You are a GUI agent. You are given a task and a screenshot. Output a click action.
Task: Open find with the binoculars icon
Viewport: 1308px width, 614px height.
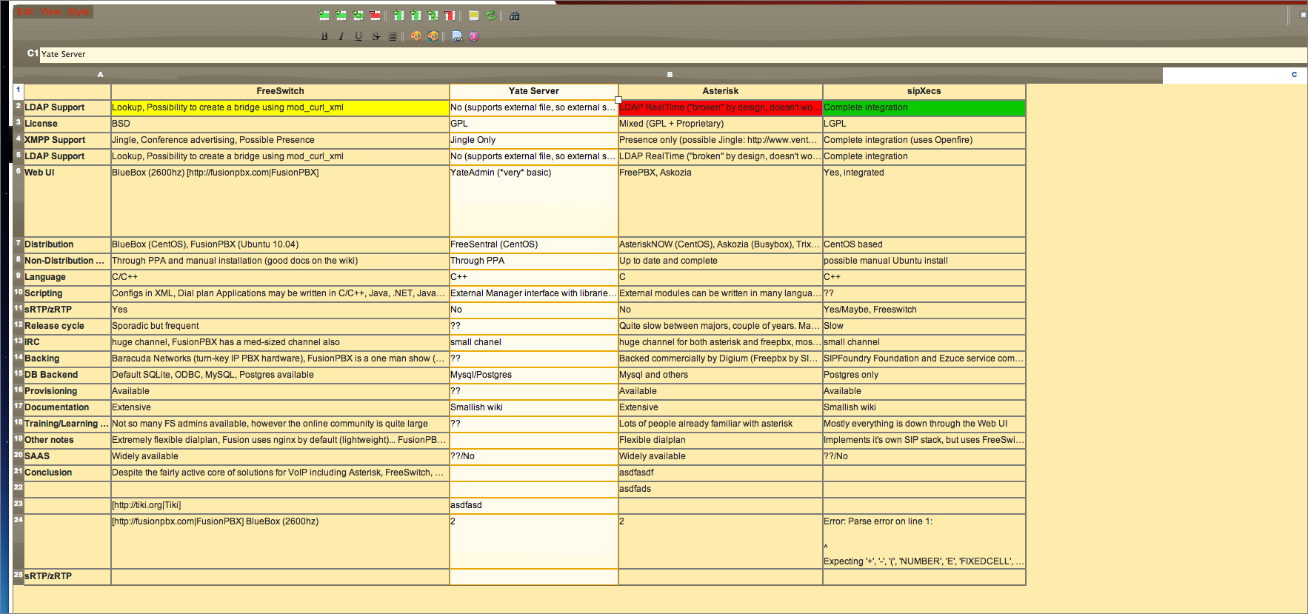click(514, 16)
